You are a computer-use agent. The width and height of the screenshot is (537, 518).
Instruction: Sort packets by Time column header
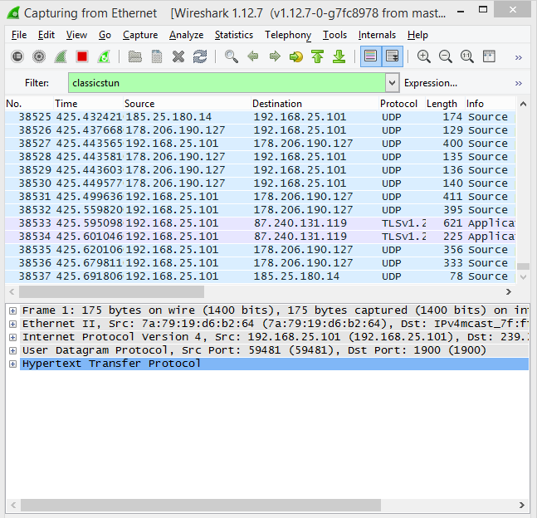88,104
